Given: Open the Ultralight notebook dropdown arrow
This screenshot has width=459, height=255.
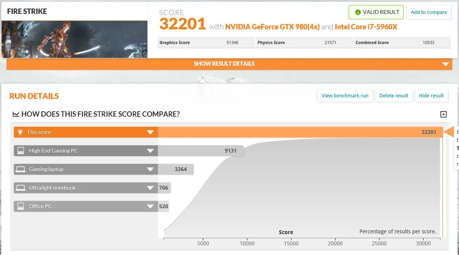Looking at the screenshot, I should [150, 188].
